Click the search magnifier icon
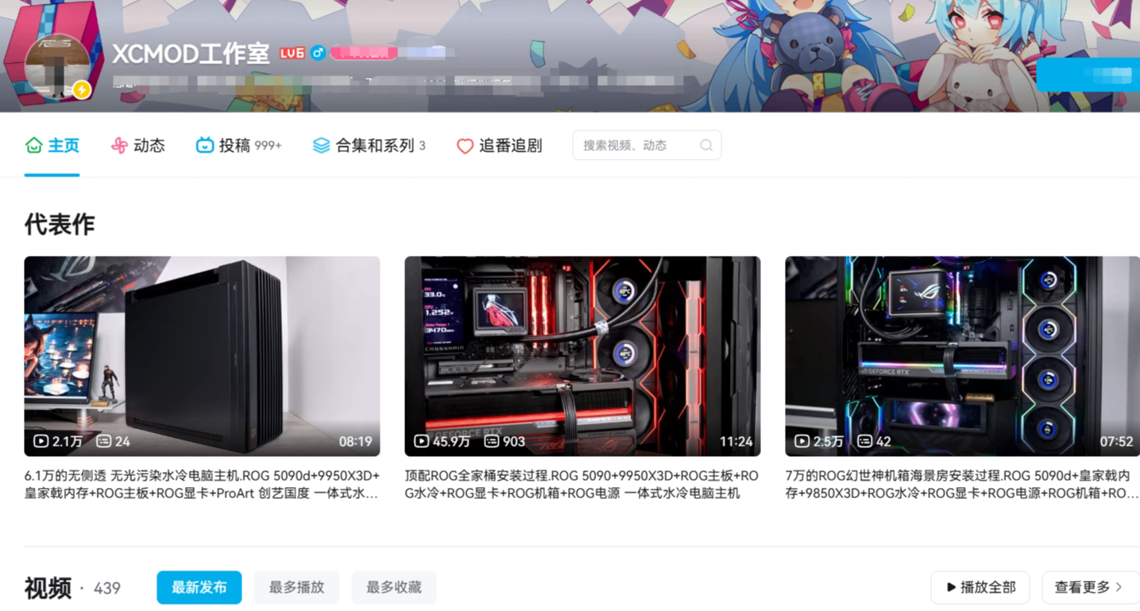This screenshot has width=1140, height=611. click(705, 145)
